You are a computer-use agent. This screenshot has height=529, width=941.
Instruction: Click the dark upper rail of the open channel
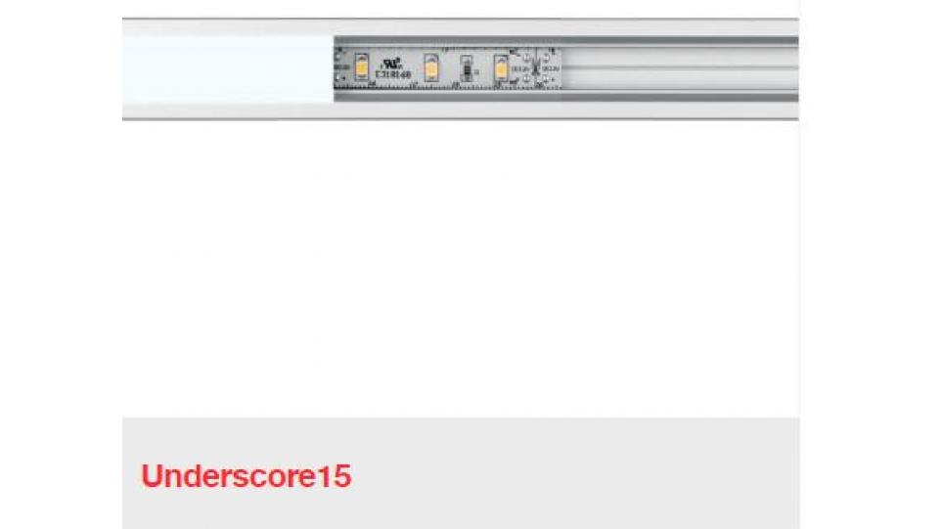566,41
